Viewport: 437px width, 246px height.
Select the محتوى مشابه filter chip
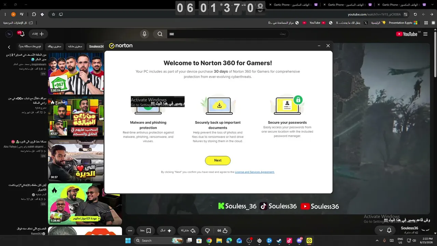pos(75,46)
